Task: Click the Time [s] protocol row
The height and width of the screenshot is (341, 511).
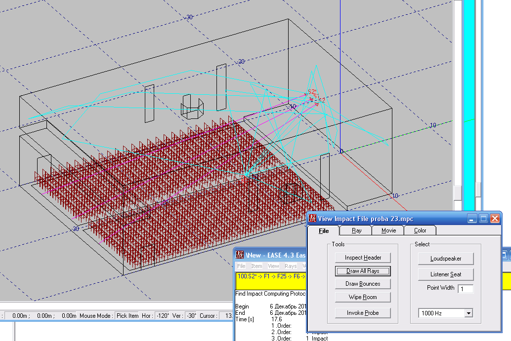Action: [x=270, y=319]
